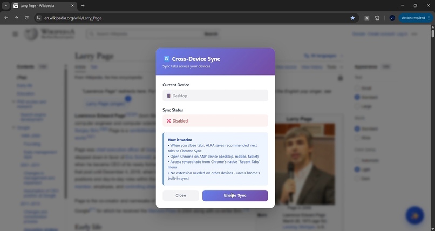The width and height of the screenshot is (435, 231).
Task: Open a new browser tab
Action: click(x=83, y=5)
